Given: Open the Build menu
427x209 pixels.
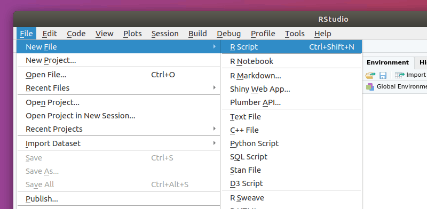Looking at the screenshot, I should coord(197,34).
